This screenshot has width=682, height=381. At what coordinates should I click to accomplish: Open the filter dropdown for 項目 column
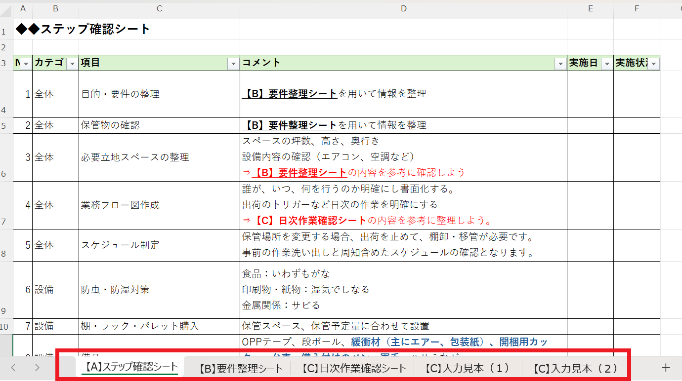[233, 64]
